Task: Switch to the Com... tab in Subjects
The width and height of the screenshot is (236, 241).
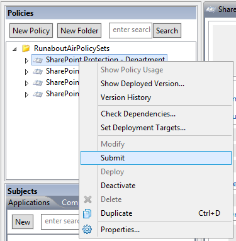Action: point(70,203)
